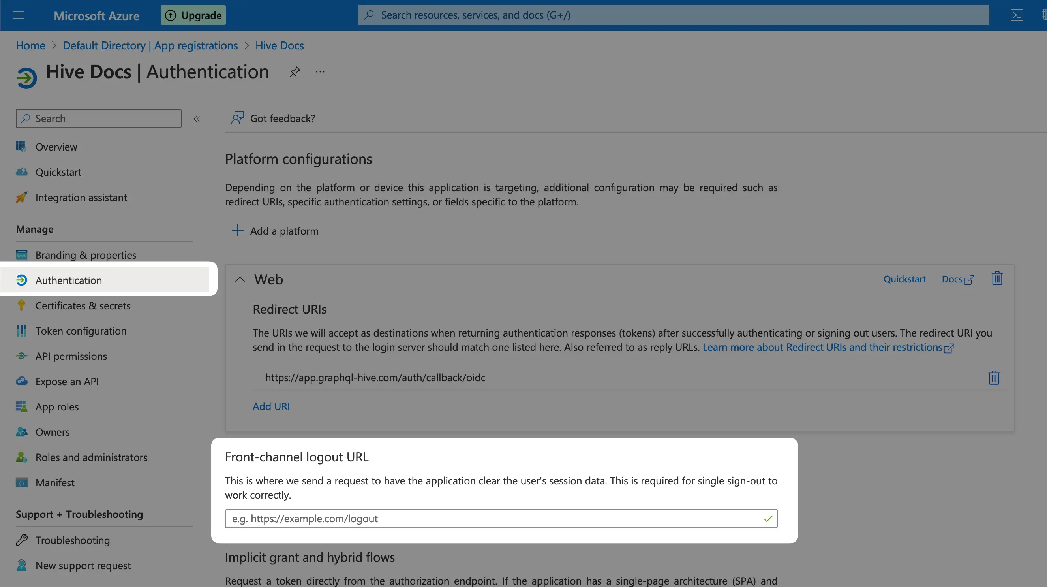Click the Front-channel logout URL field

click(500, 518)
